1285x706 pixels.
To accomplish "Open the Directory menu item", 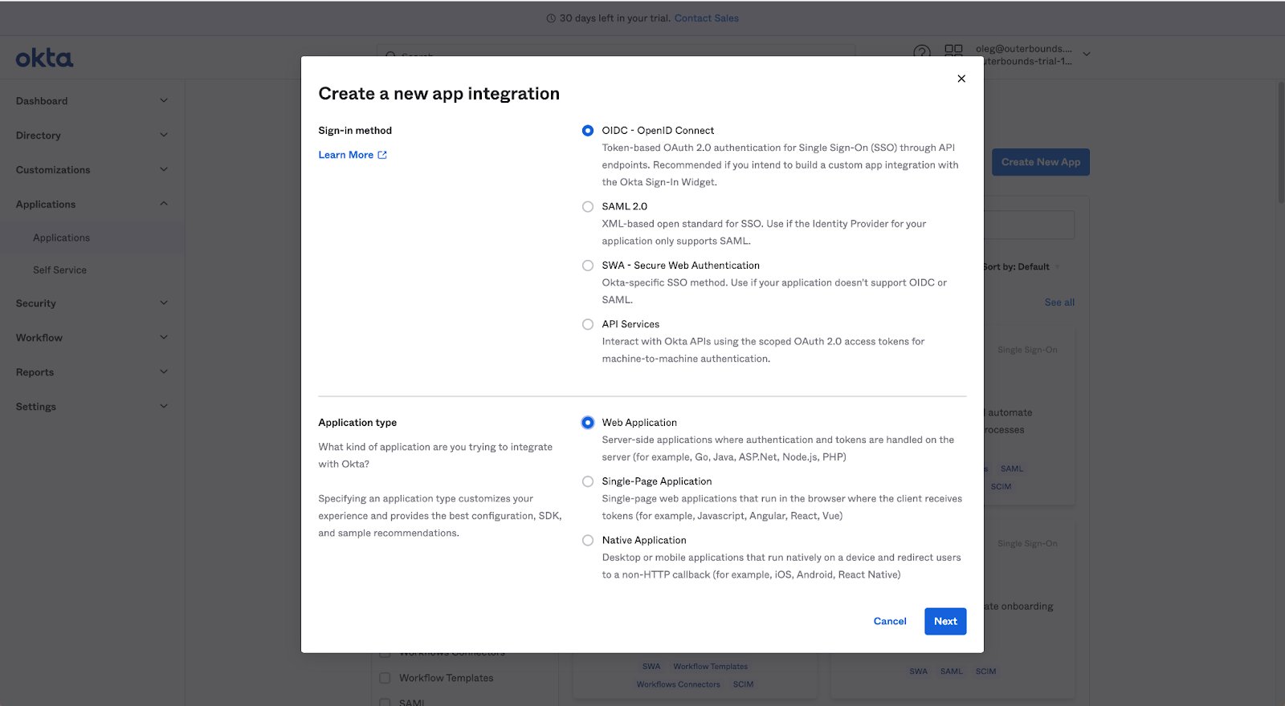I will (x=38, y=136).
